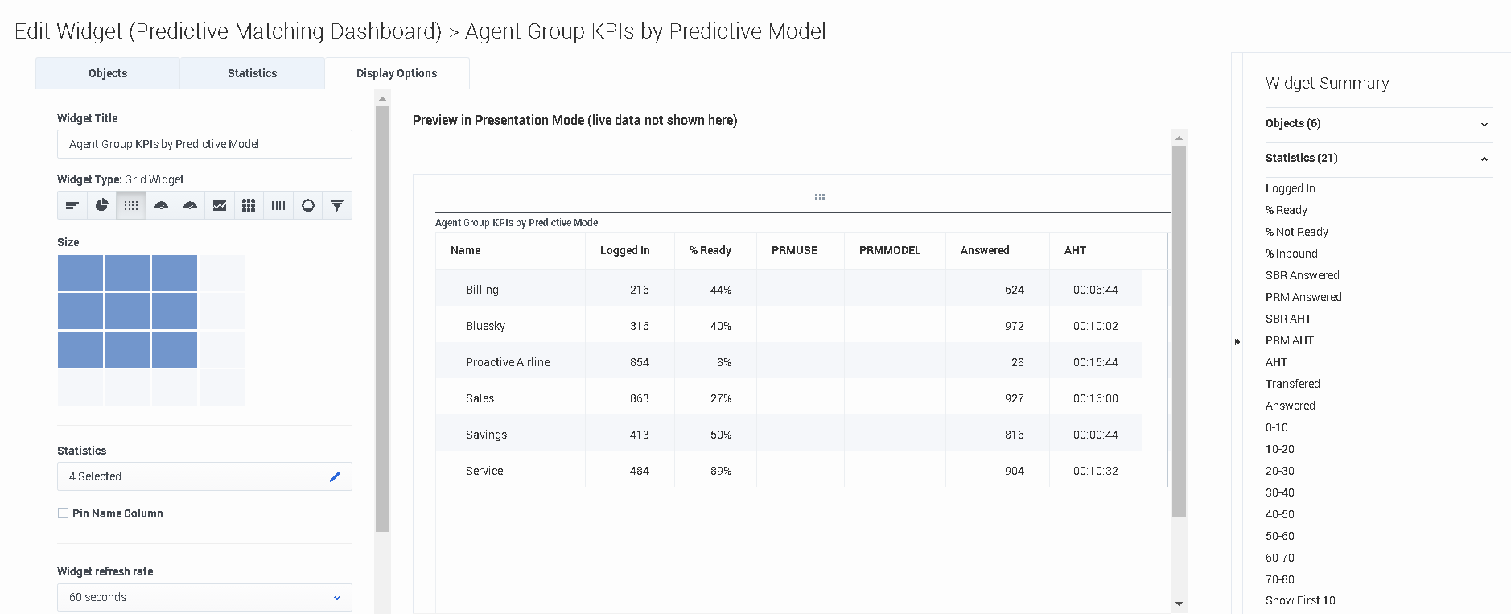Select the line chart widget type

pos(220,205)
